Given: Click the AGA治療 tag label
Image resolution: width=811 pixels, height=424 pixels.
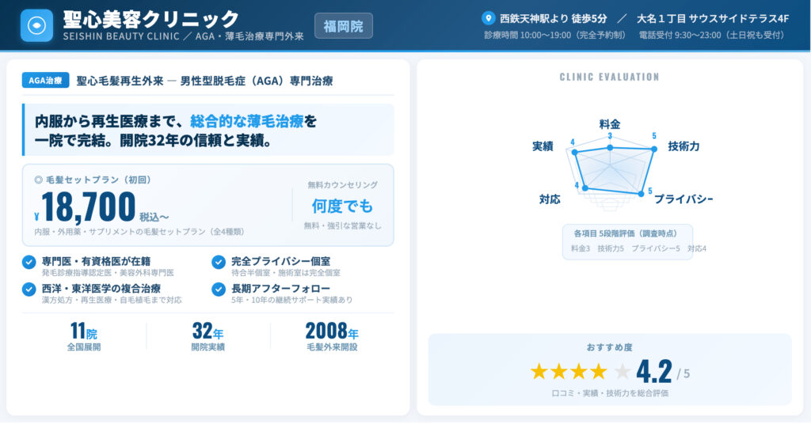Looking at the screenshot, I should tap(46, 81).
